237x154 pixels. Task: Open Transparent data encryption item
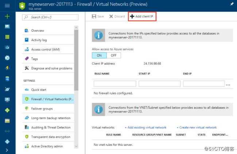pos(48,137)
